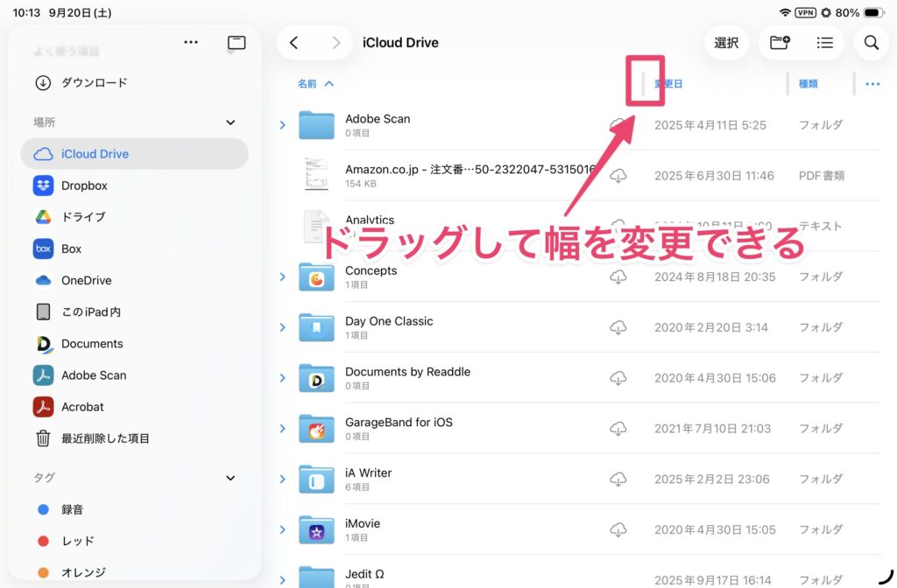Collapse the 場所 section
This screenshot has height=588, width=897.
coord(230,122)
